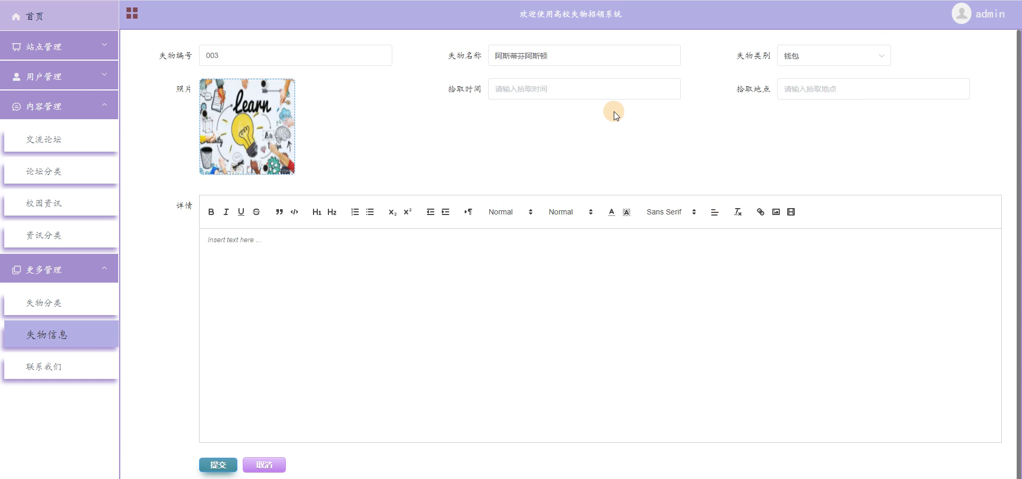This screenshot has width=1022, height=479.
Task: Submit the form with 提交 button
Action: point(218,465)
